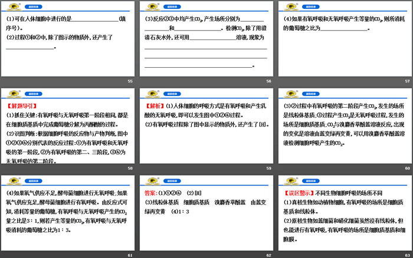Click the yellow logo on slide 58
The width and height of the screenshot is (413, 258).
[14, 94]
